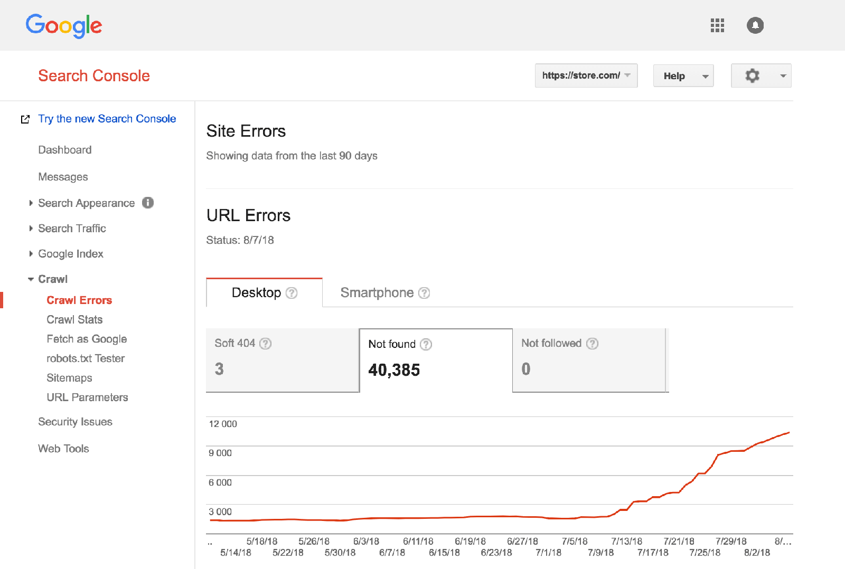The image size is (845, 569).
Task: Click the 40,385 not found count
Action: pyautogui.click(x=394, y=370)
